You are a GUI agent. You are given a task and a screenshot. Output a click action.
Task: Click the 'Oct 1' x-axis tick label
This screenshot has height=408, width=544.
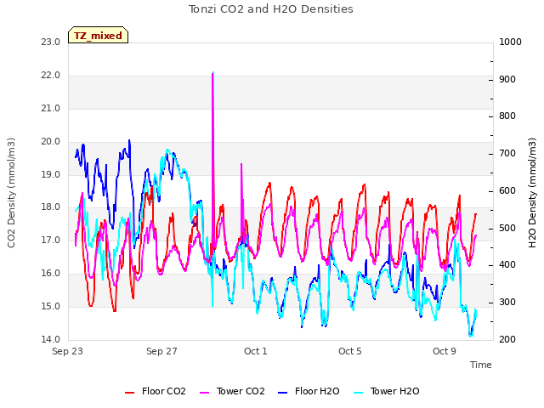(x=256, y=351)
